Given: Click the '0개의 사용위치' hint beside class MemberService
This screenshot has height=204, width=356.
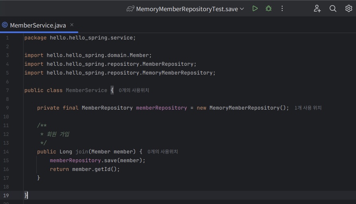Looking at the screenshot, I should [134, 90].
